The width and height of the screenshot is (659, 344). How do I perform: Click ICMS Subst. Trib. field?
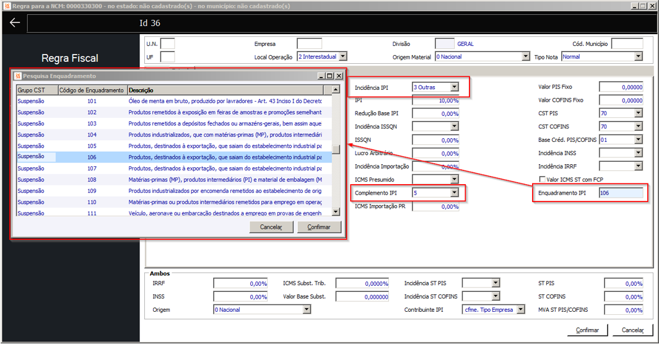(362, 283)
